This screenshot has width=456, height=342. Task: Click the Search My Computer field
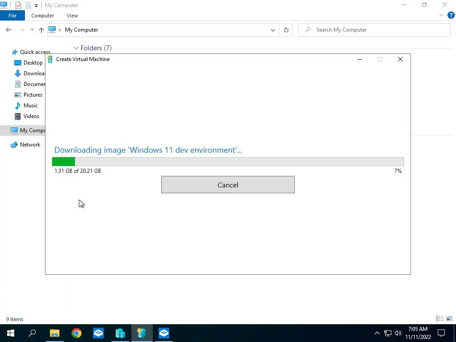tap(375, 30)
